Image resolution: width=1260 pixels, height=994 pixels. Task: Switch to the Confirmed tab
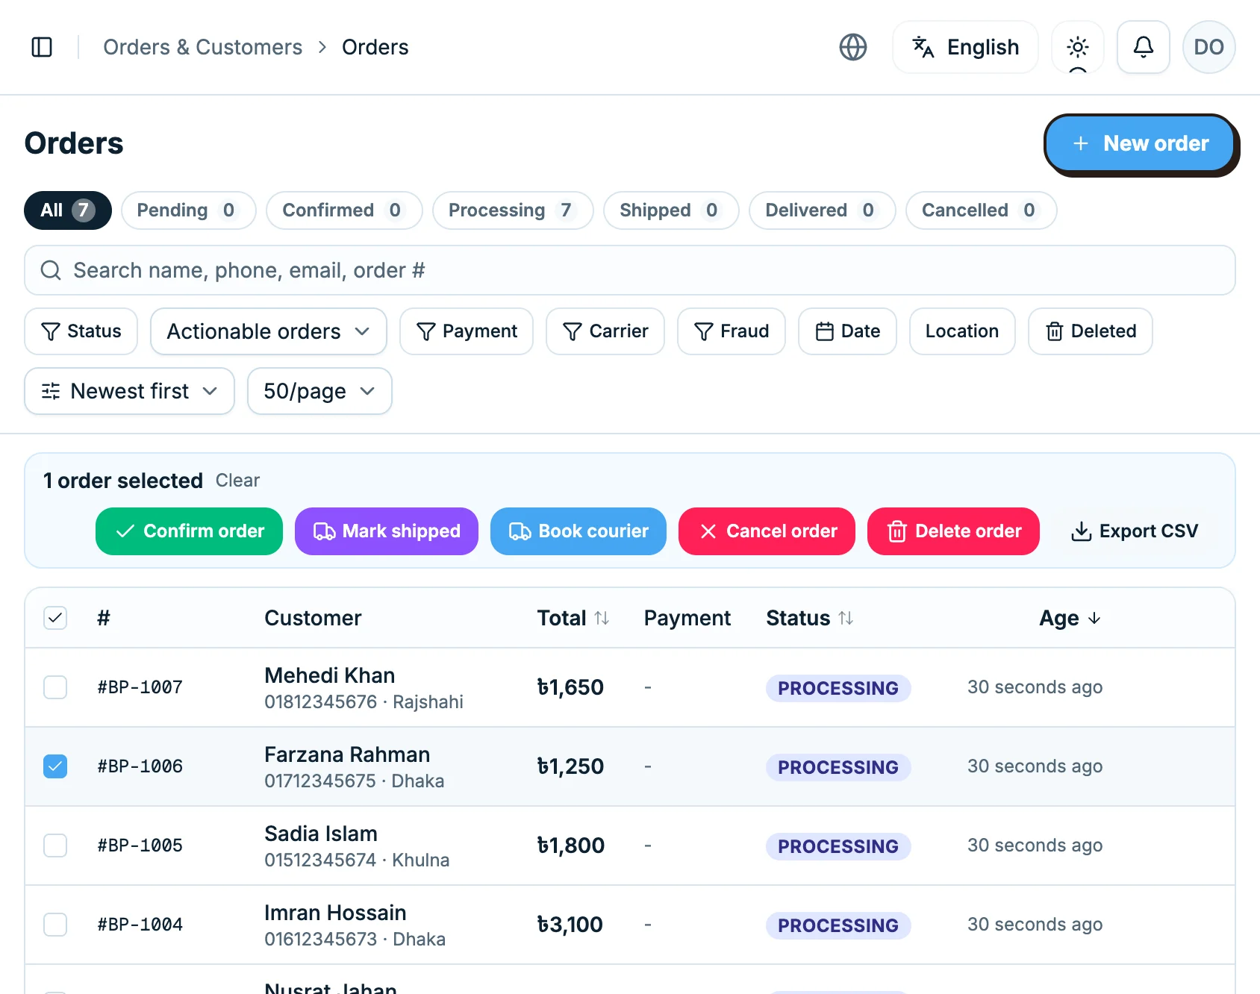[344, 210]
